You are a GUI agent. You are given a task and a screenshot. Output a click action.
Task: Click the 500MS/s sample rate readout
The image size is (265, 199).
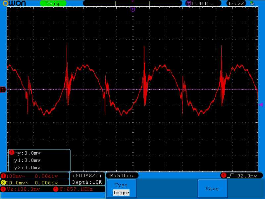(87, 176)
